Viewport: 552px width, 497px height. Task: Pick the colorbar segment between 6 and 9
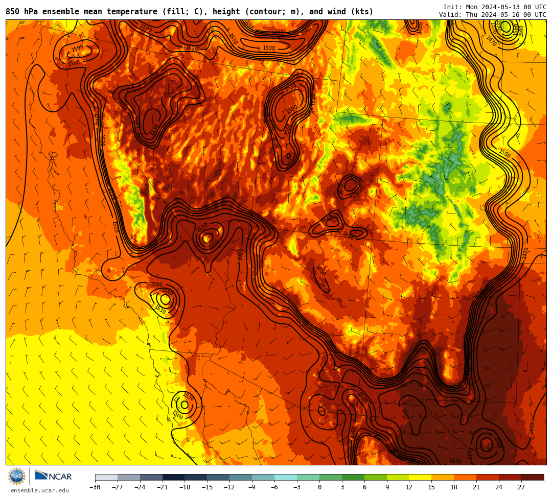click(x=376, y=477)
